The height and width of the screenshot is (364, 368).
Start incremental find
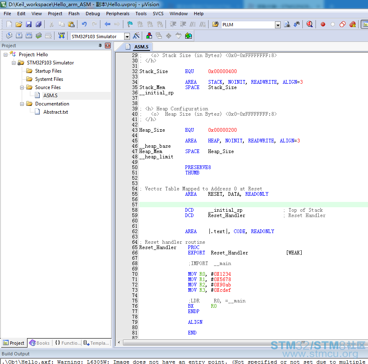point(297,25)
